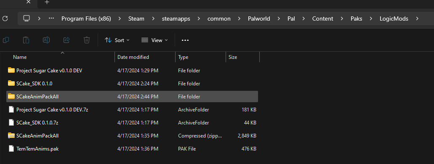434x164 pixels.
Task: Click the Copy toolbar icon
Action: coord(6,40)
